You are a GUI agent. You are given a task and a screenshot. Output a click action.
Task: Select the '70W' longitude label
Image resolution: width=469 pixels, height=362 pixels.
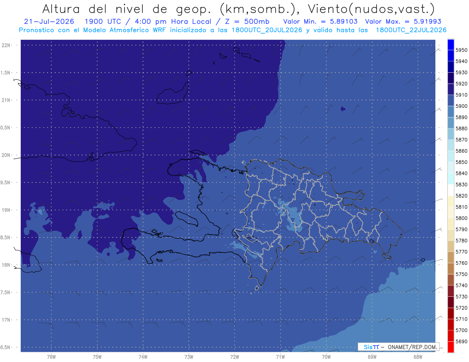[326, 357]
